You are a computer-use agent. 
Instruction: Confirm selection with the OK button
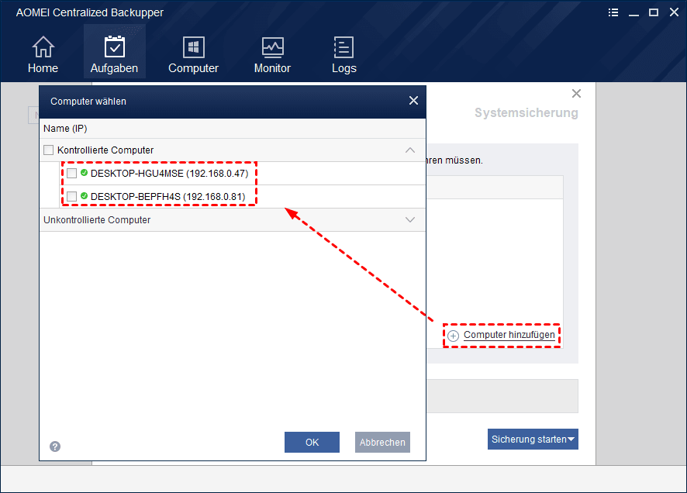[x=312, y=442]
